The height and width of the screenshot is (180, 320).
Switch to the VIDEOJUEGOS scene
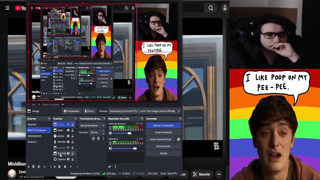(38, 136)
